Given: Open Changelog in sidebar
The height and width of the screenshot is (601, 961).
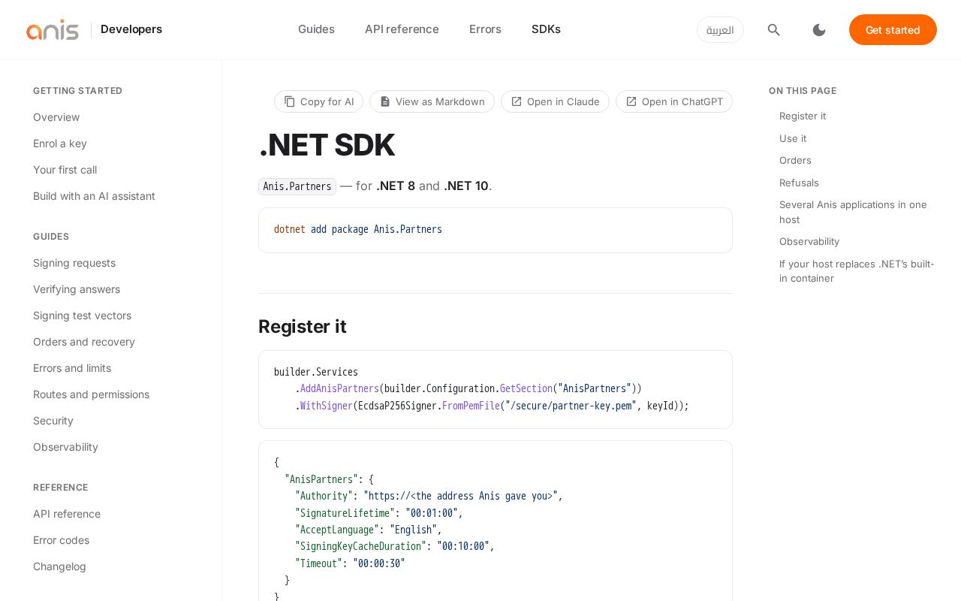Looking at the screenshot, I should tap(59, 566).
